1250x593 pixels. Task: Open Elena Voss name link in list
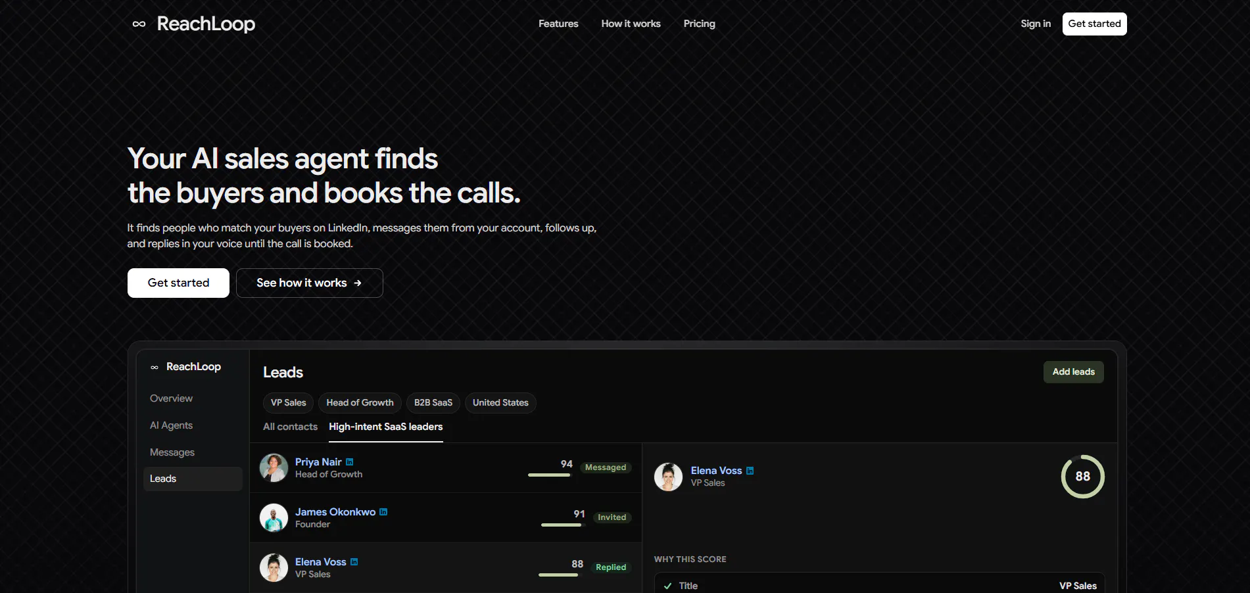[321, 562]
